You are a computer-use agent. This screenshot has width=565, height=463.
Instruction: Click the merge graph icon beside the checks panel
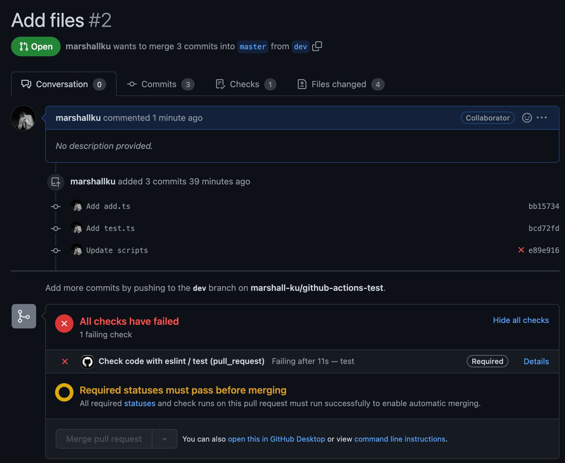[24, 316]
